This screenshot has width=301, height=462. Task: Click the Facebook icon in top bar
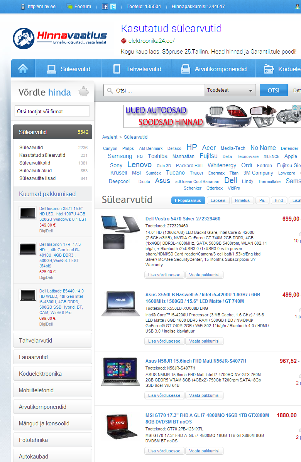click(x=105, y=7)
